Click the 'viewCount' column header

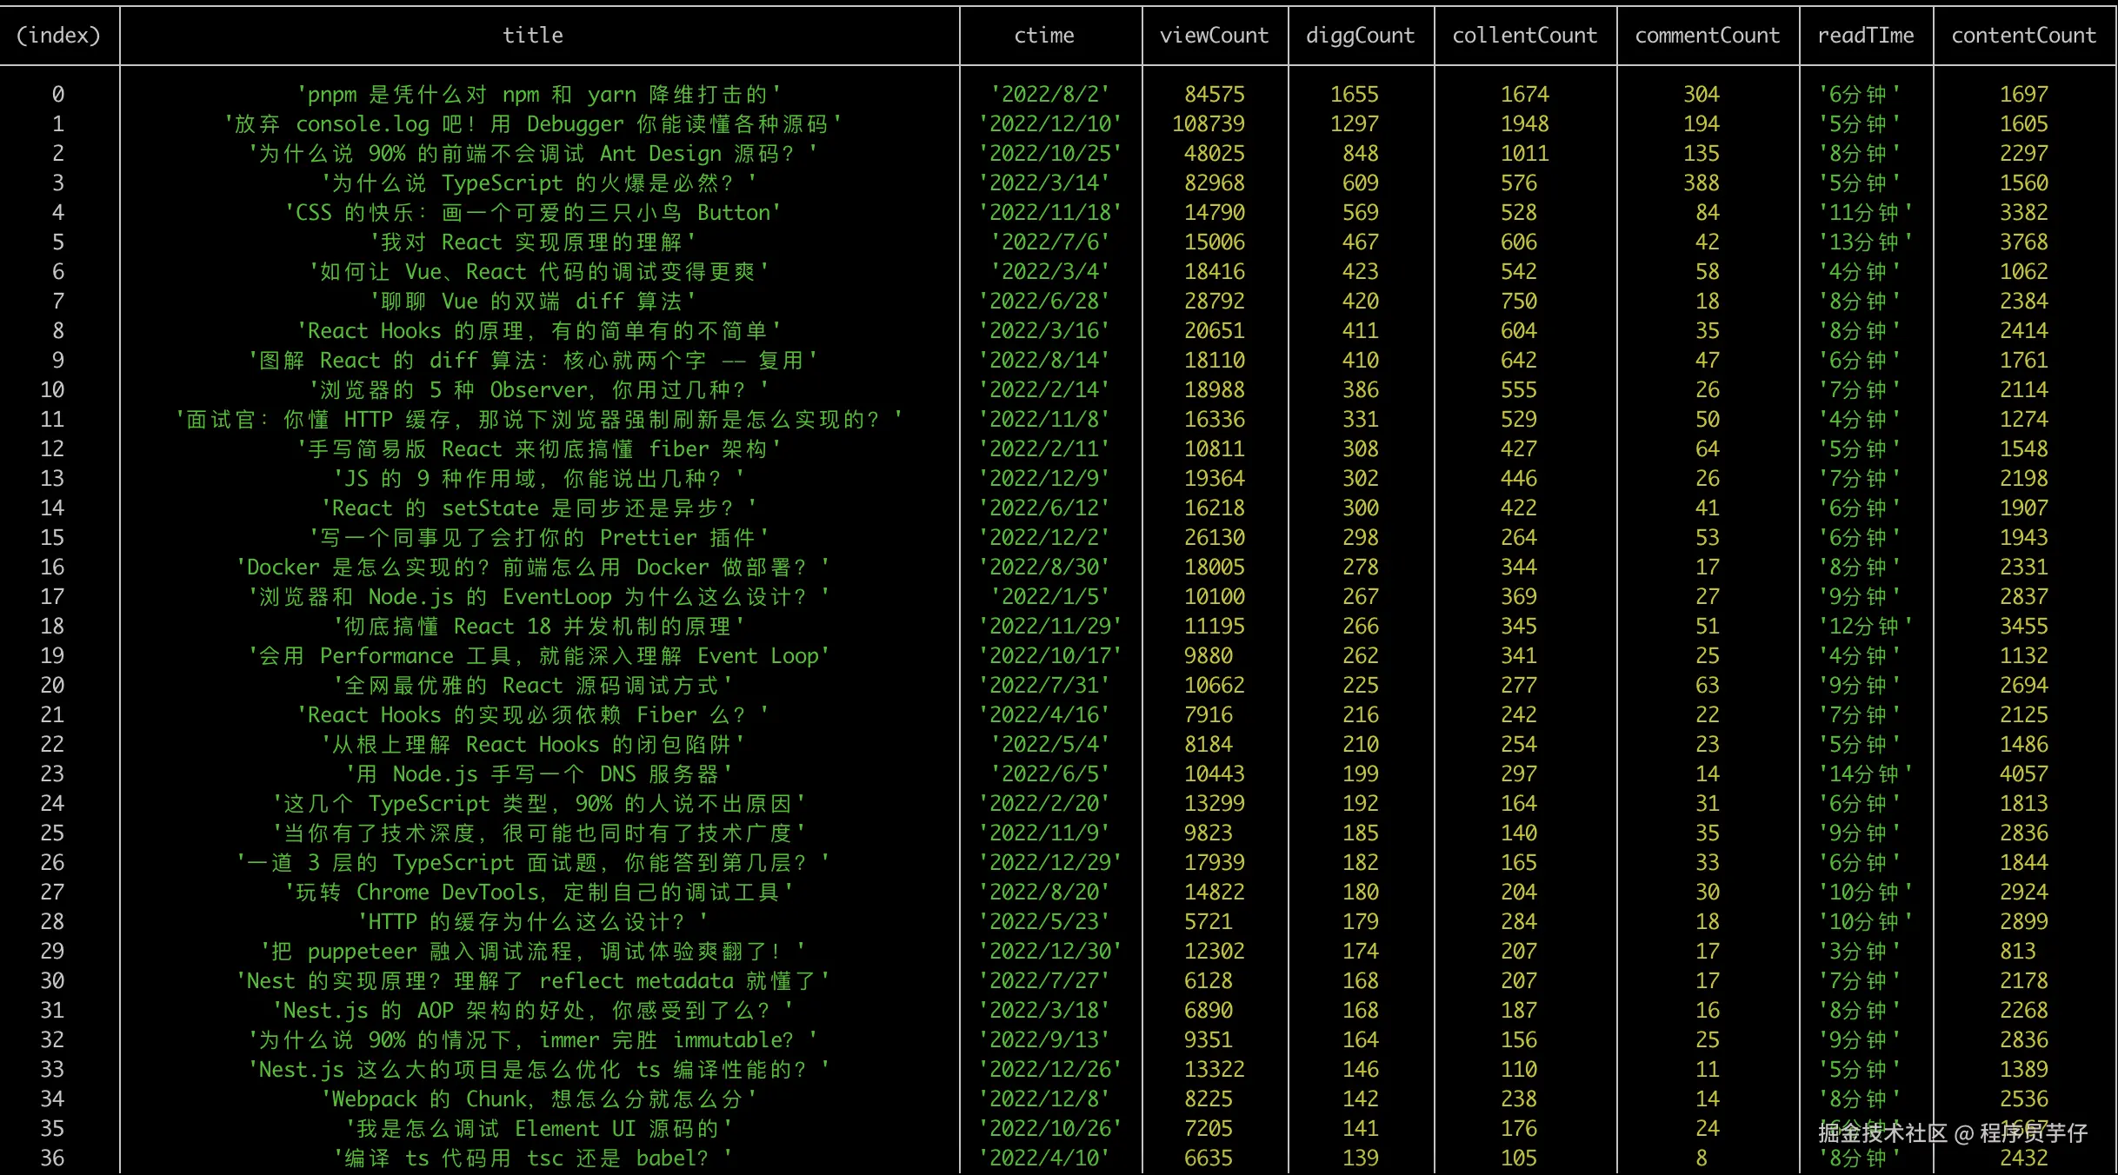click(1214, 36)
